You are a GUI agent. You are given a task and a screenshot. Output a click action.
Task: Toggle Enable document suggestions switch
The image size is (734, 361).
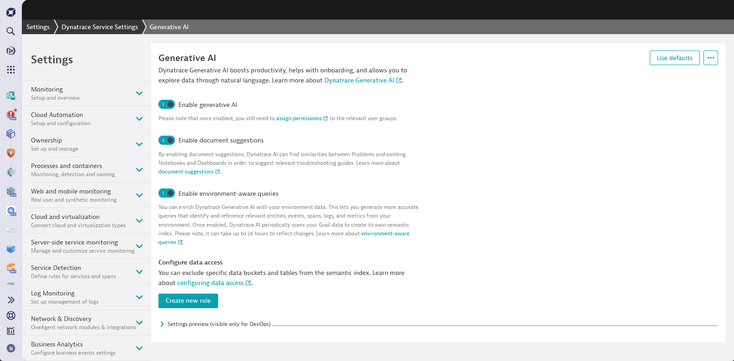[x=167, y=140]
